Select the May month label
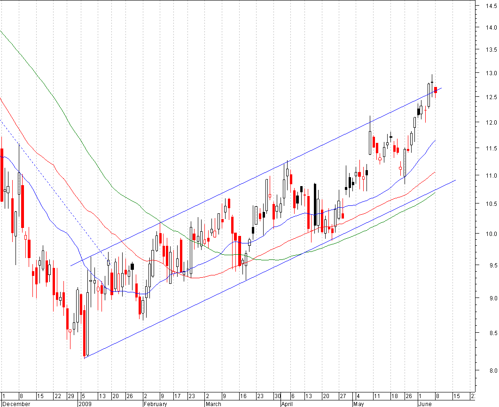The width and height of the screenshot is (499, 407). pyautogui.click(x=359, y=404)
